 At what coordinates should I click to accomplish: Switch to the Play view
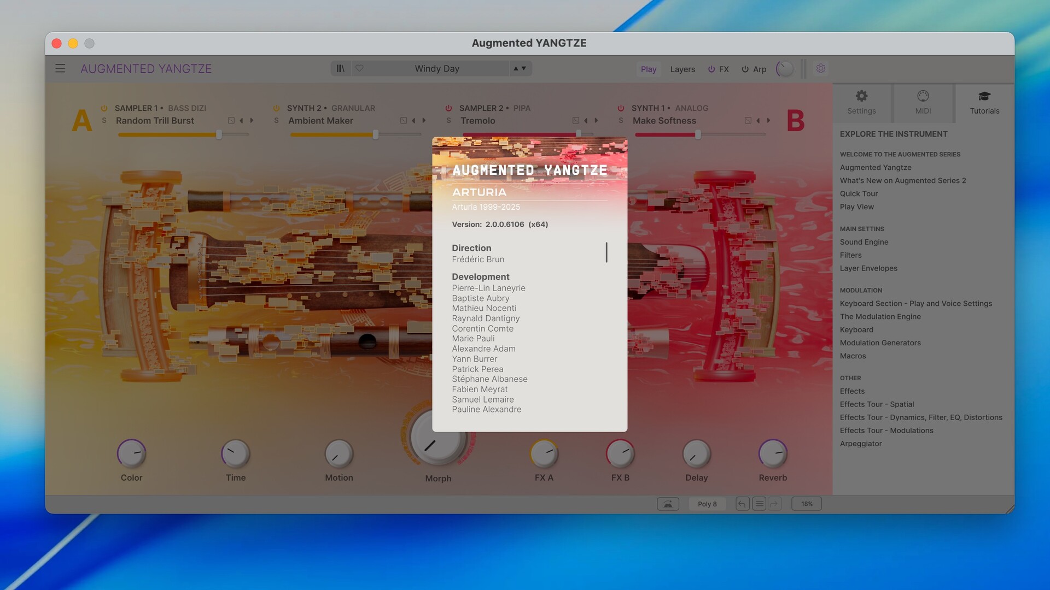click(x=649, y=69)
